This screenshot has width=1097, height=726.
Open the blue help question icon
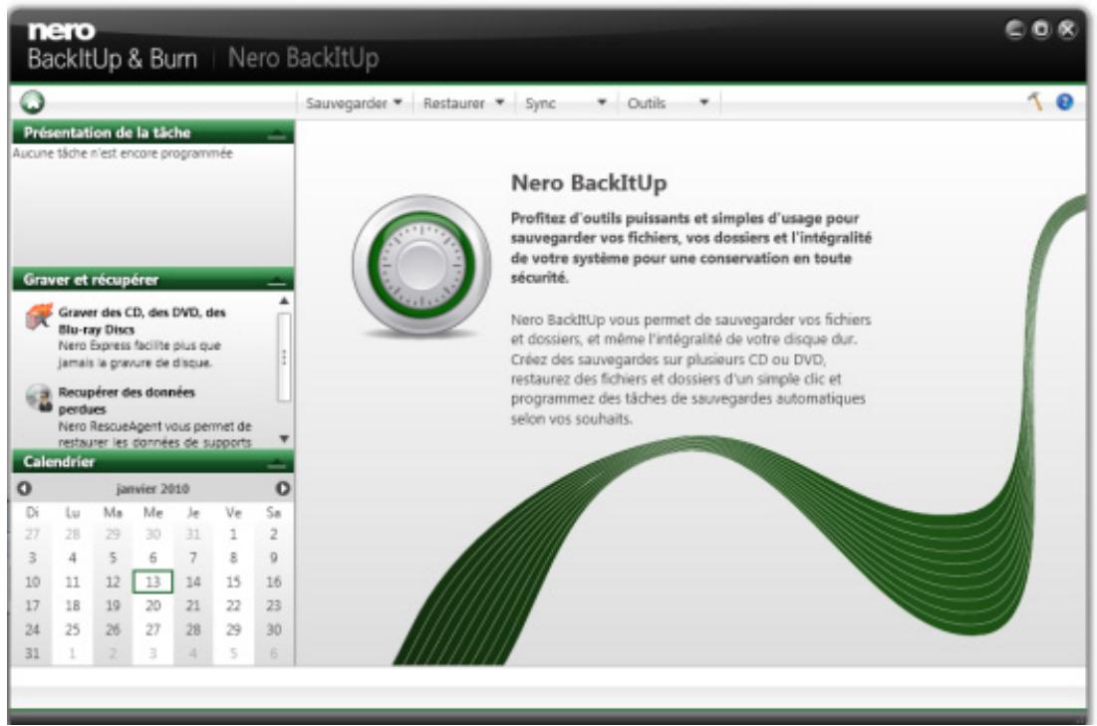pos(1064,103)
